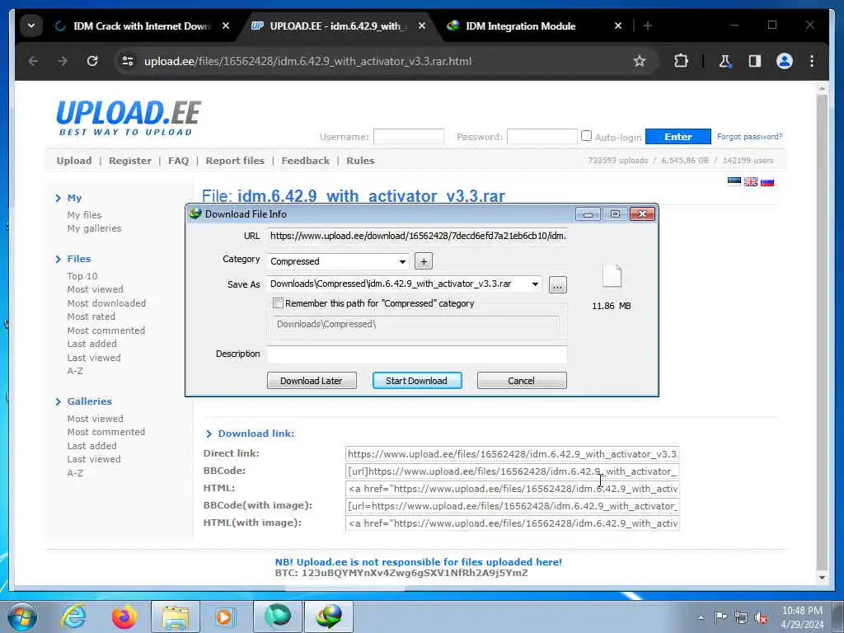
Task: Open a new tab with the plus icon
Action: point(648,26)
